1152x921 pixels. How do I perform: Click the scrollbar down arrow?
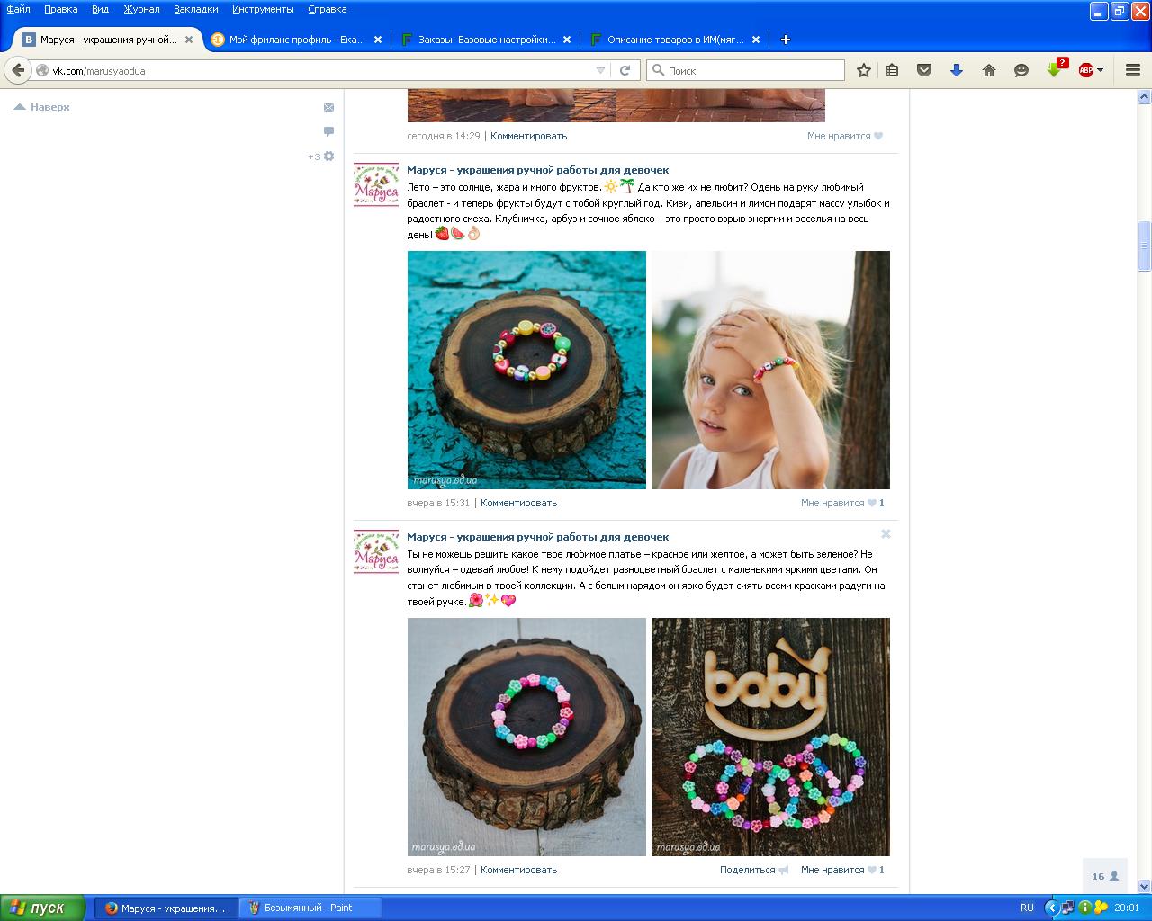[x=1145, y=886]
